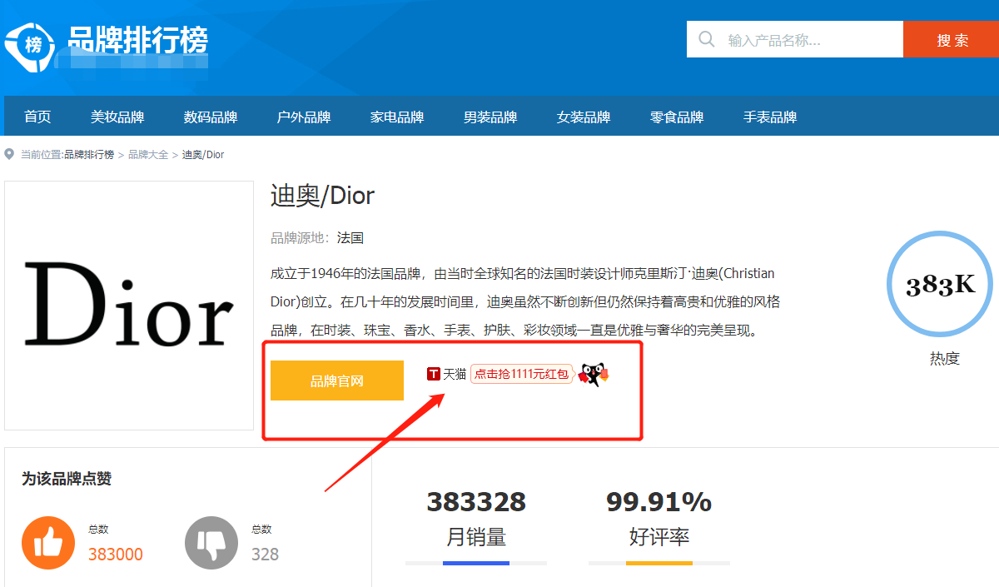The width and height of the screenshot is (999, 587).
Task: Open the 首页 navigation tab
Action: pyautogui.click(x=37, y=117)
